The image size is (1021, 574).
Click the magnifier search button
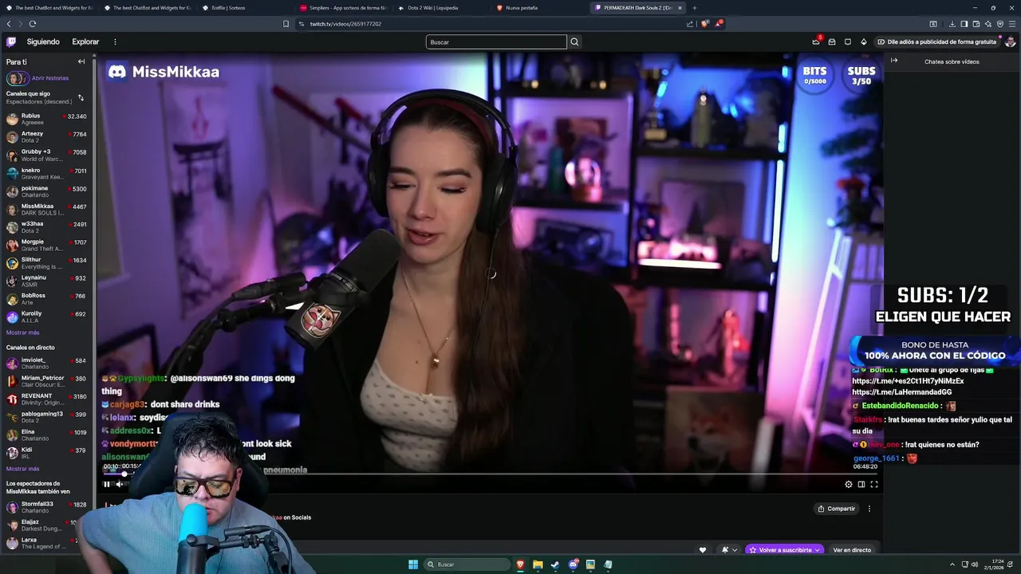(574, 41)
